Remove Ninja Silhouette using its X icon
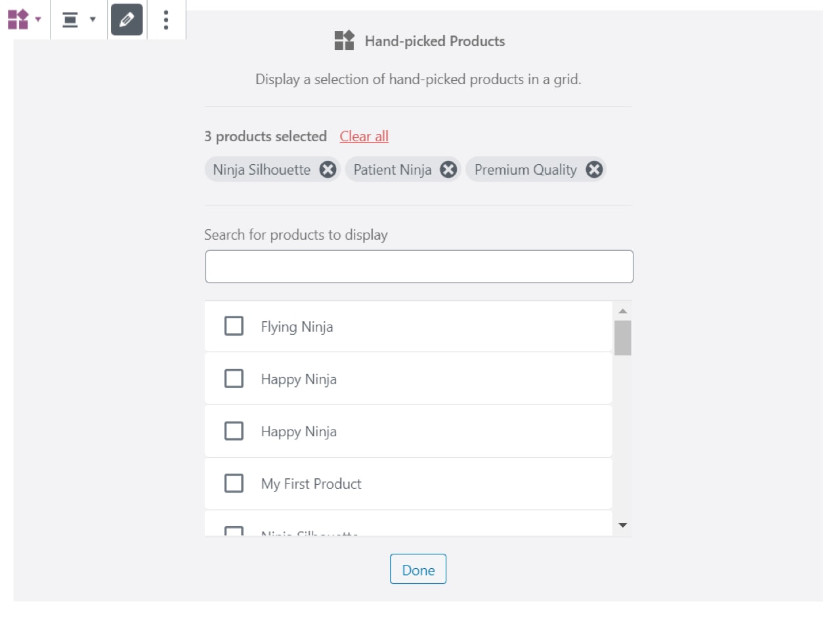 (x=327, y=169)
